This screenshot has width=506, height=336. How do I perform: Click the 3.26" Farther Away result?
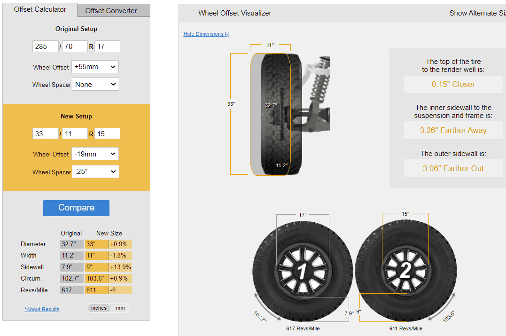click(453, 130)
